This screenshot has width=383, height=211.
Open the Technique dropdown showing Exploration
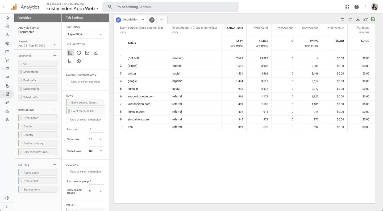click(85, 34)
